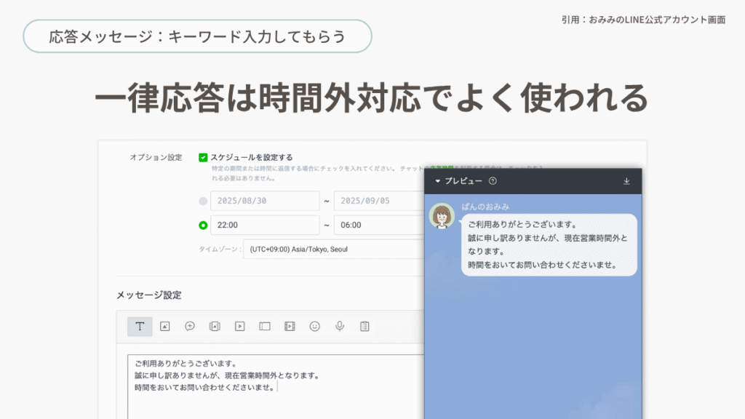Click the preview help question mark icon

tap(493, 181)
